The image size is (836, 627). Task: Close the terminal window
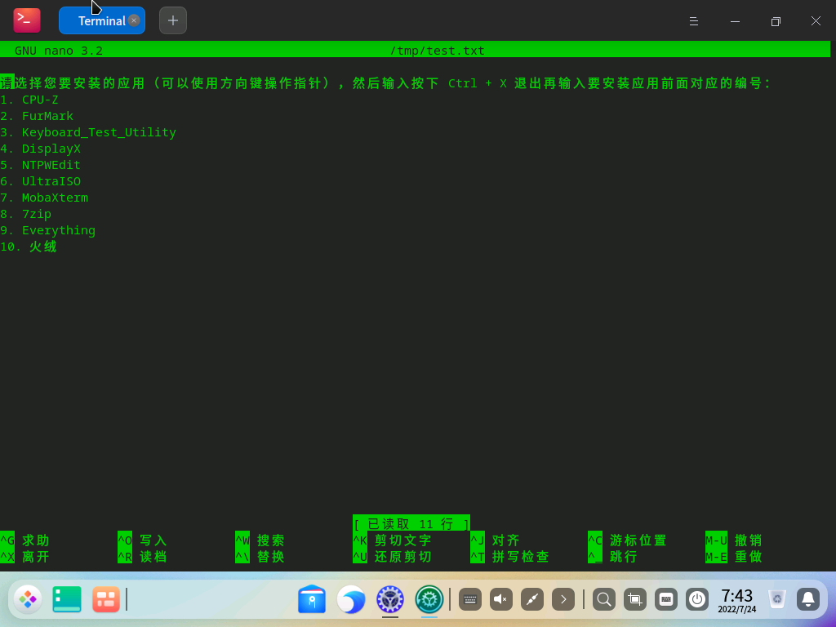[816, 20]
